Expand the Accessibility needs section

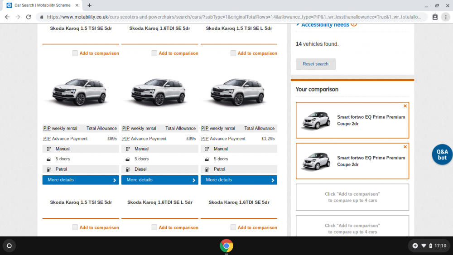[x=325, y=25]
